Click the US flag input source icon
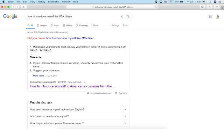This screenshot has height=129, width=224. [166, 2]
